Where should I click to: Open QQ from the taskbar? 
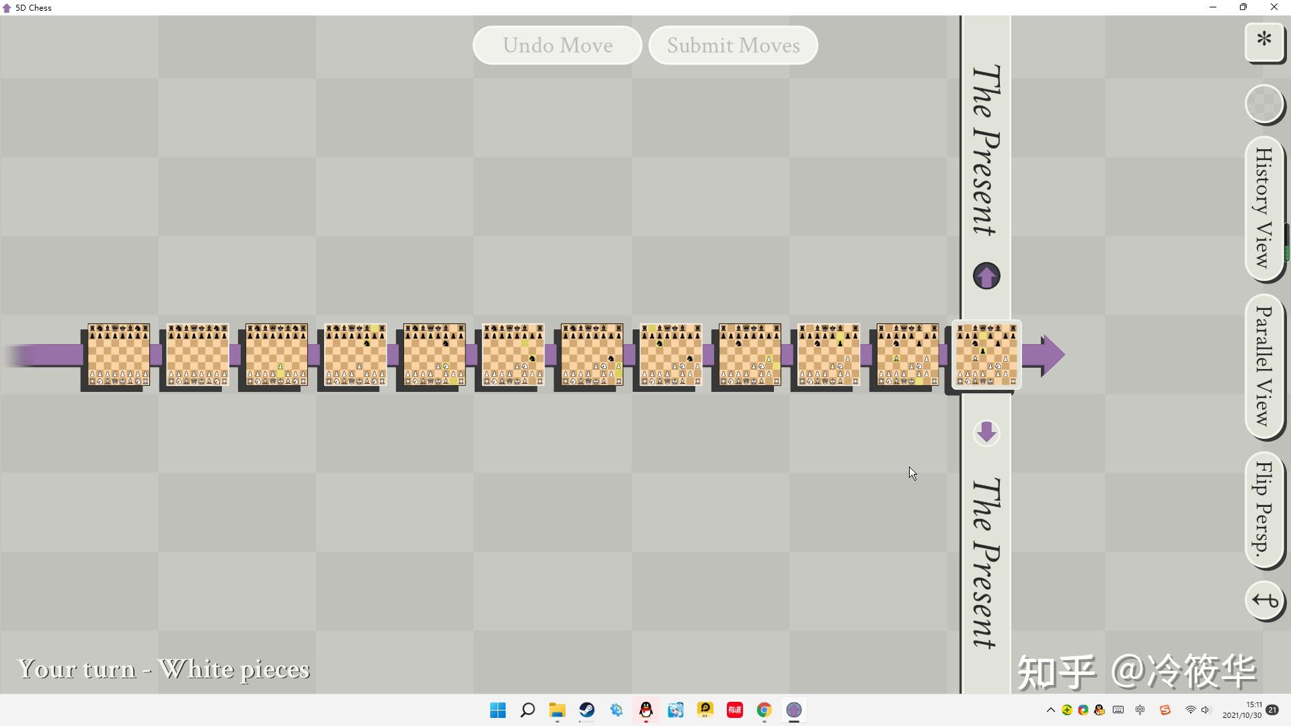pyautogui.click(x=645, y=711)
